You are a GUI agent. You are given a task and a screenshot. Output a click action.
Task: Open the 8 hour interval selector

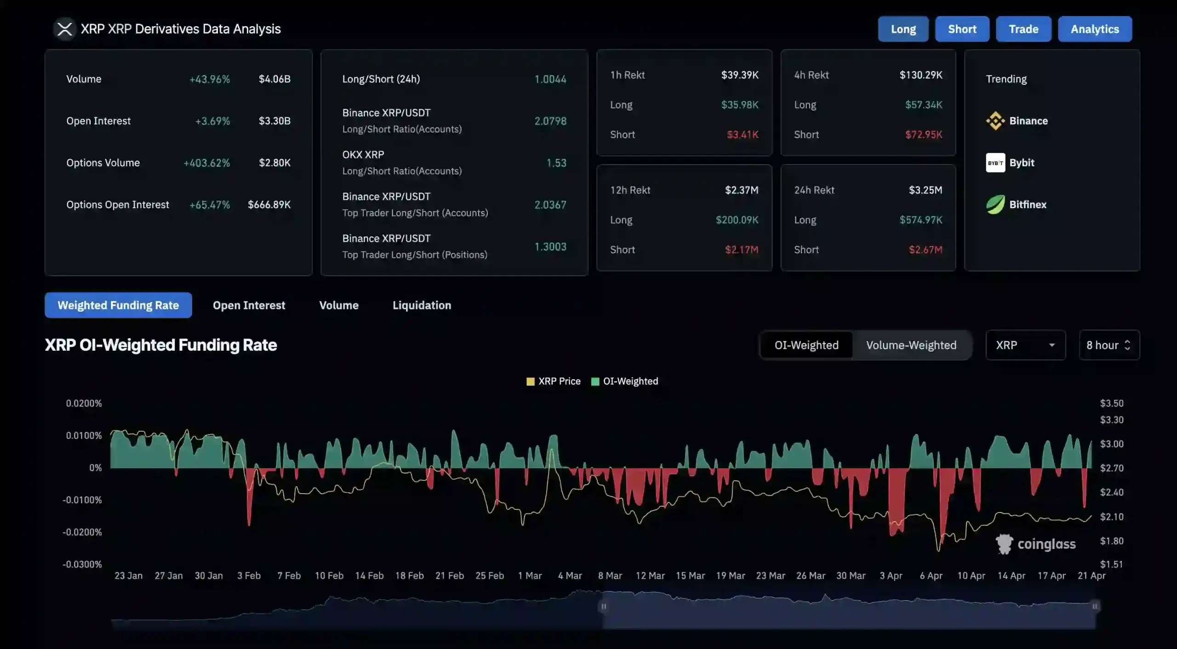tap(1108, 345)
